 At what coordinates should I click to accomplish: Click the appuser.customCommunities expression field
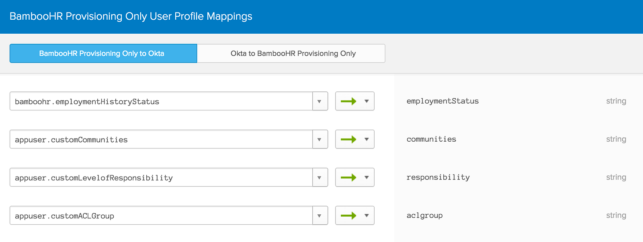[161, 140]
